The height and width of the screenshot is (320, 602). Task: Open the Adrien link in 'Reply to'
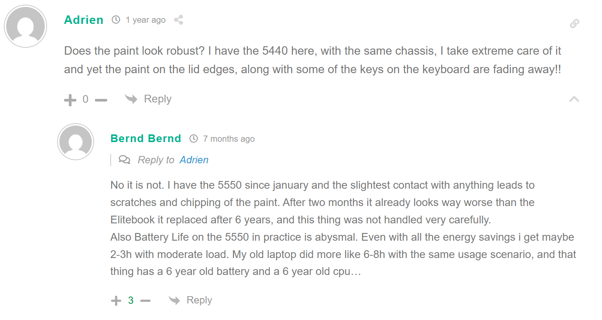194,160
